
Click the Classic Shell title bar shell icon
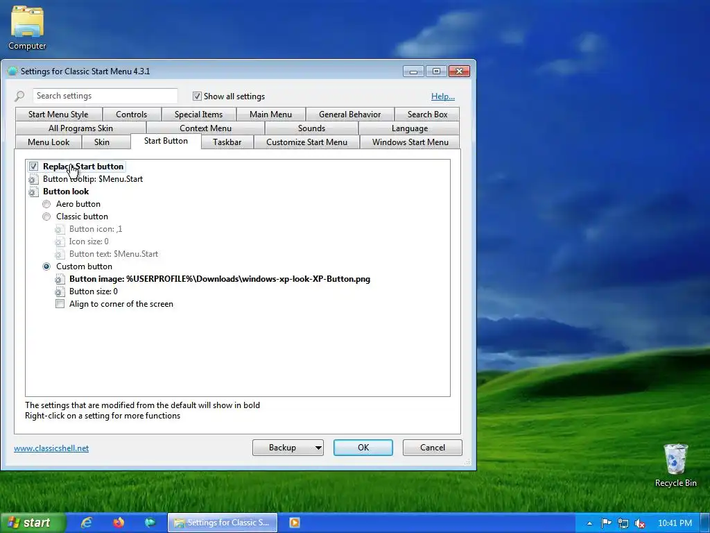(12, 71)
